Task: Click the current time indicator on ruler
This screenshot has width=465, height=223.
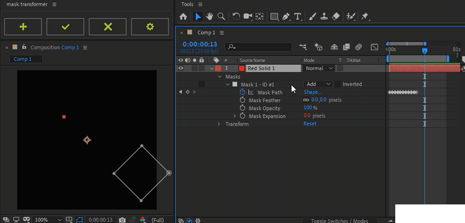Action: pyautogui.click(x=425, y=51)
